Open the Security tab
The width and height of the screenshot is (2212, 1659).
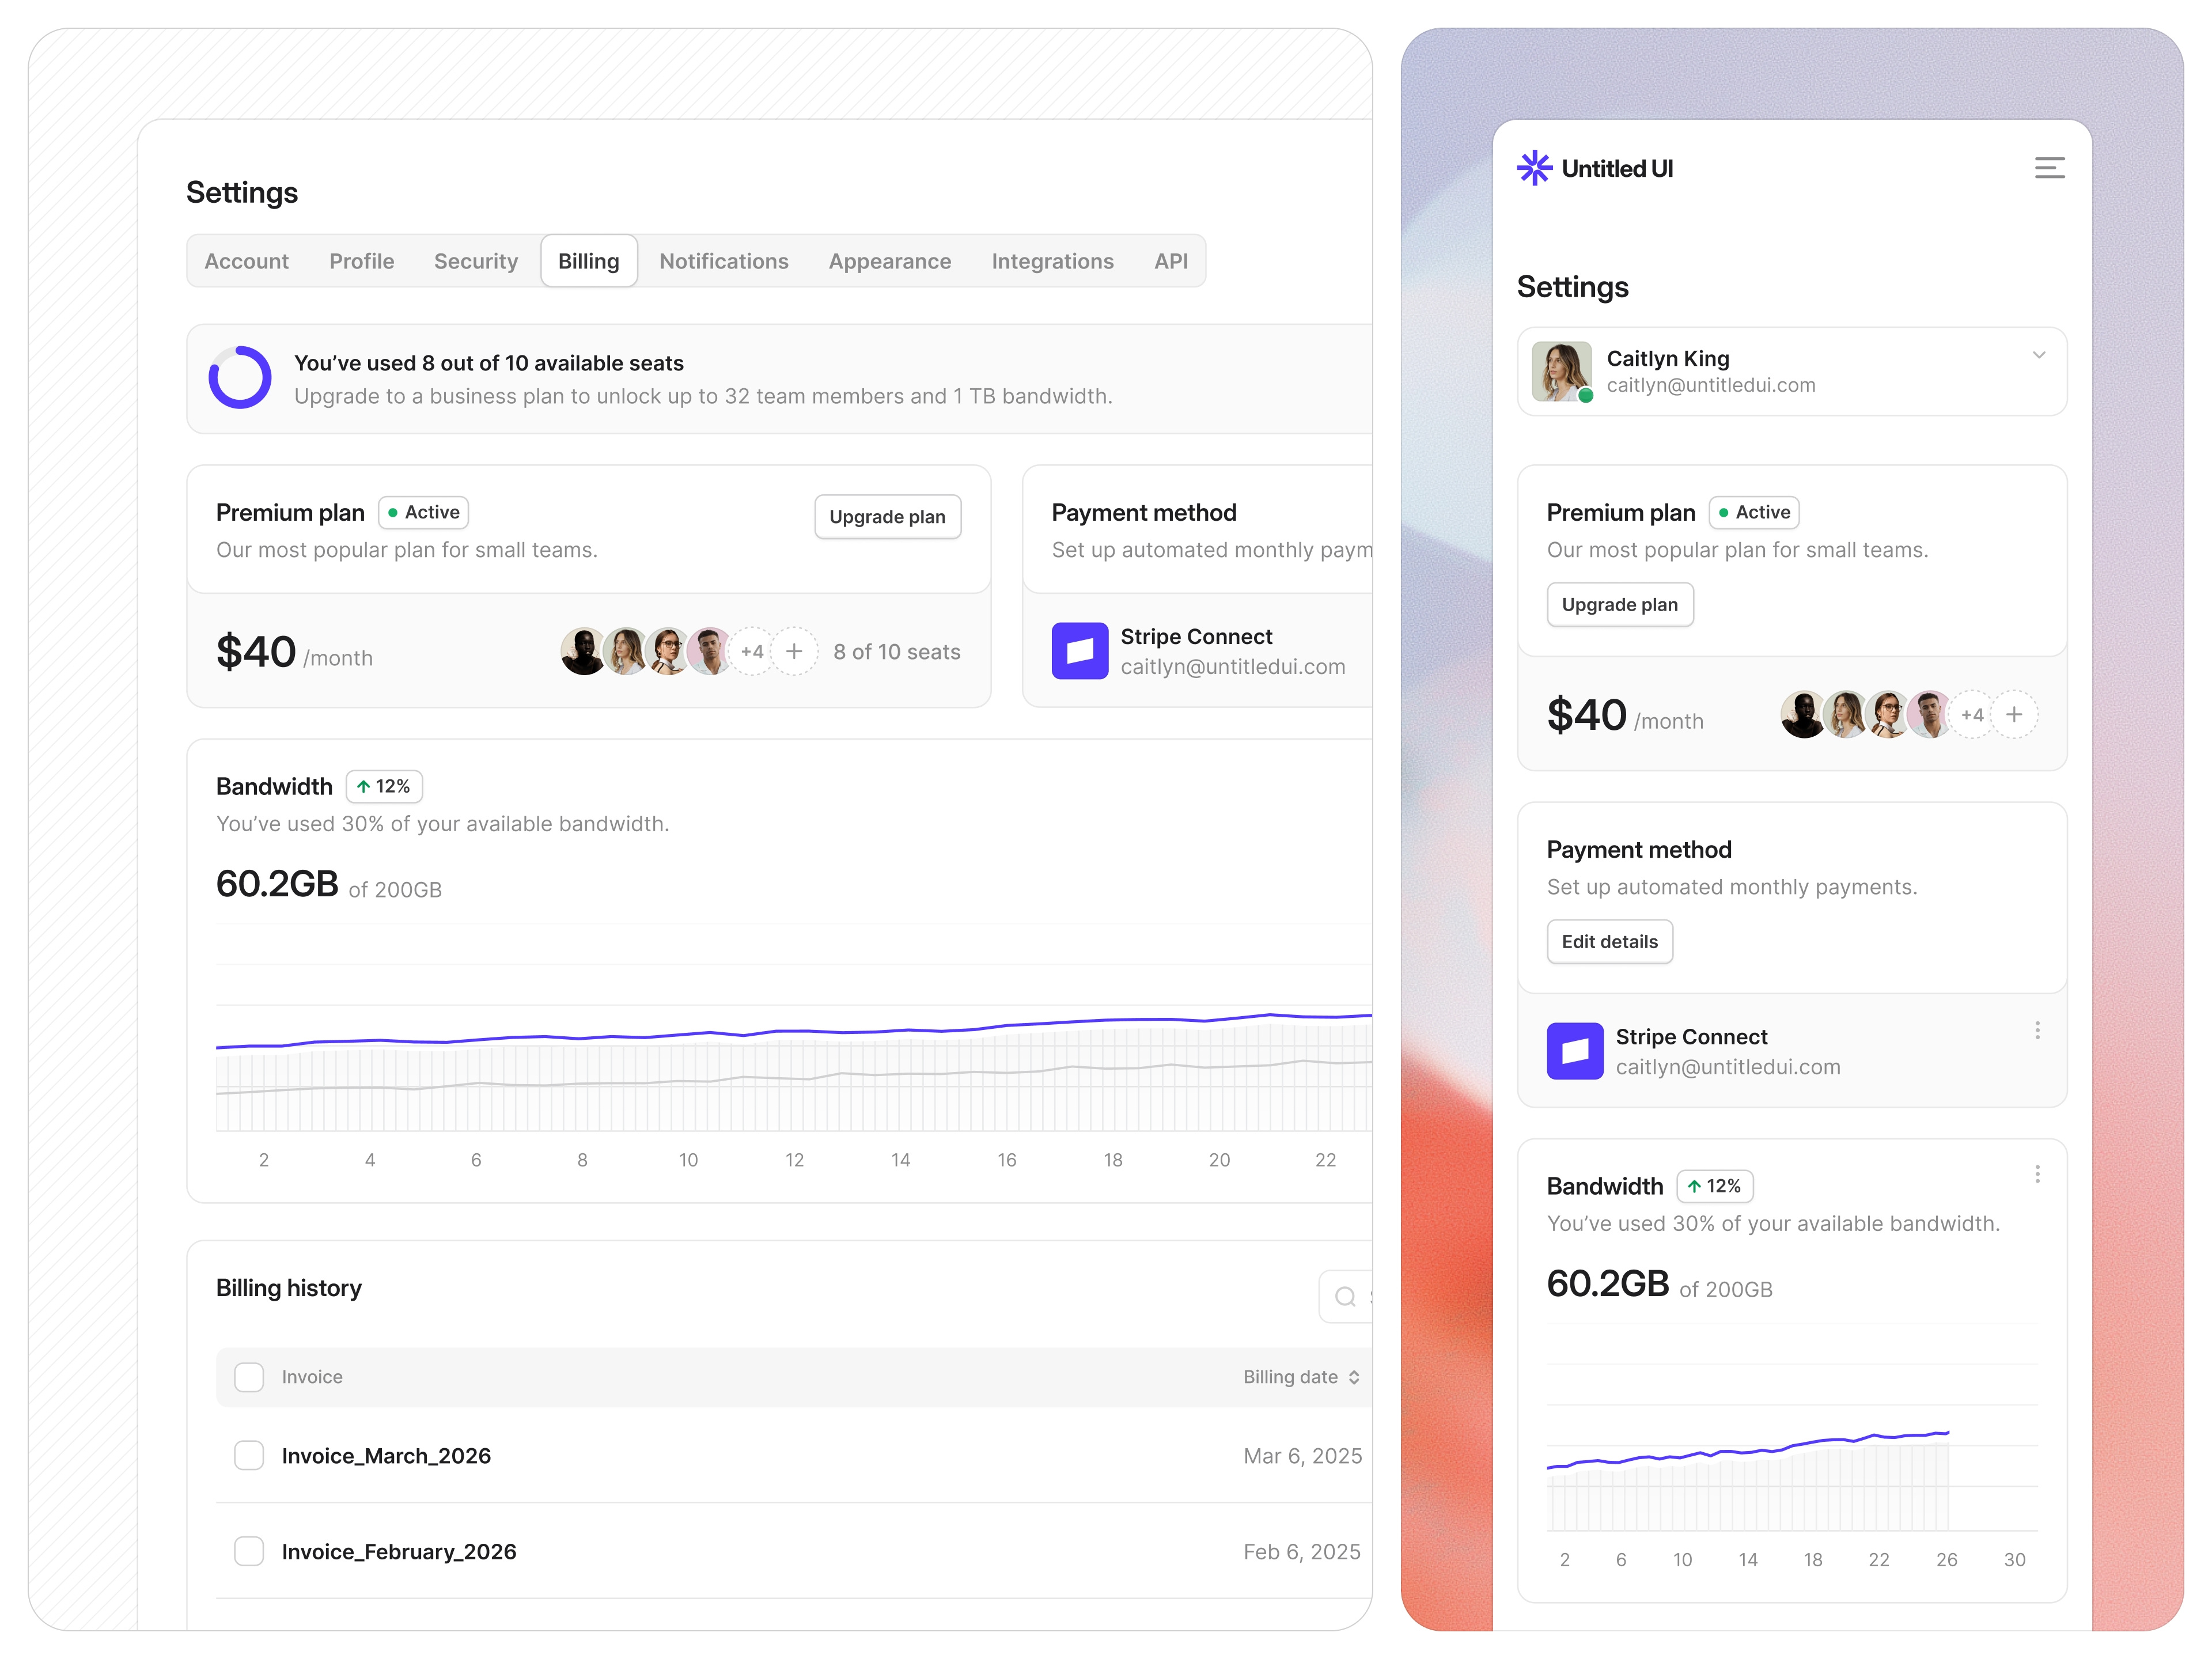click(x=476, y=261)
